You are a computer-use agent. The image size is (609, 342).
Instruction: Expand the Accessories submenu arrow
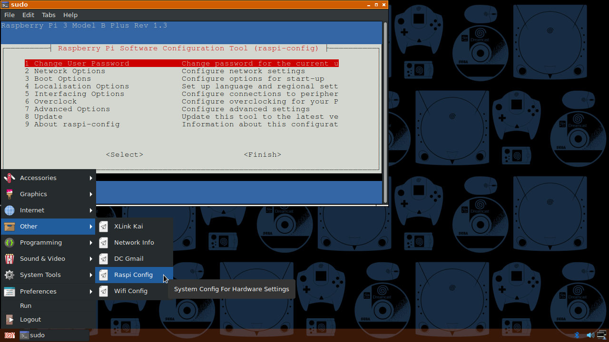91,178
